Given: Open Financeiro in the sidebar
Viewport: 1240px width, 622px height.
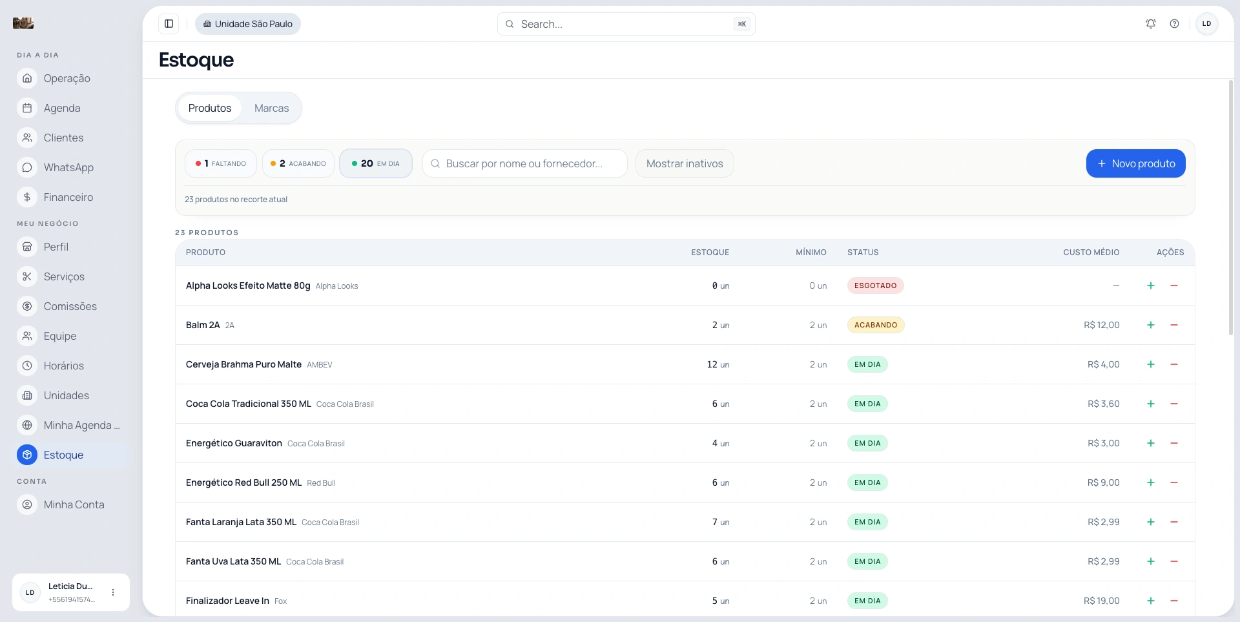Looking at the screenshot, I should 68,197.
